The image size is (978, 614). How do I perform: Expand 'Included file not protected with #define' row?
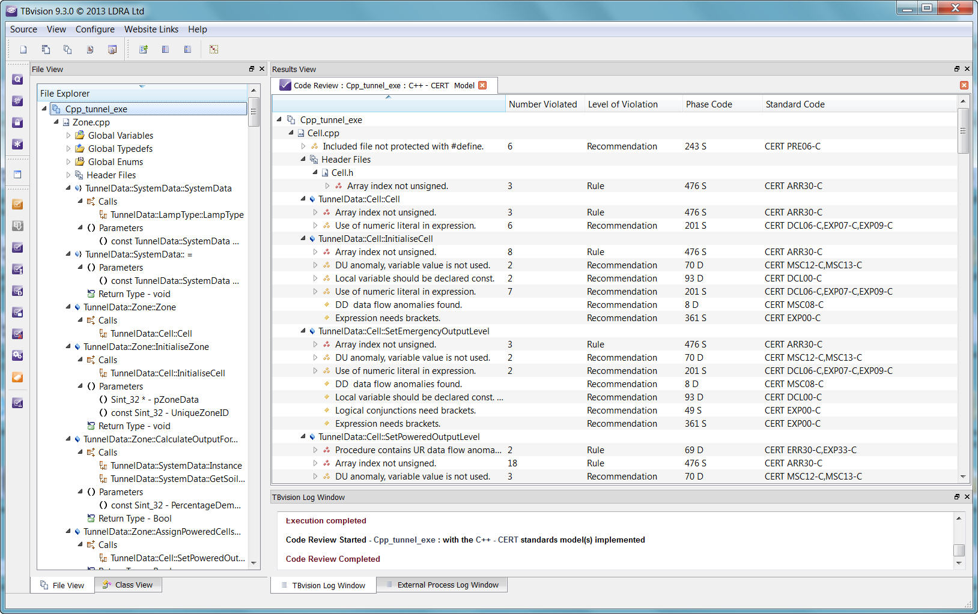pos(303,146)
